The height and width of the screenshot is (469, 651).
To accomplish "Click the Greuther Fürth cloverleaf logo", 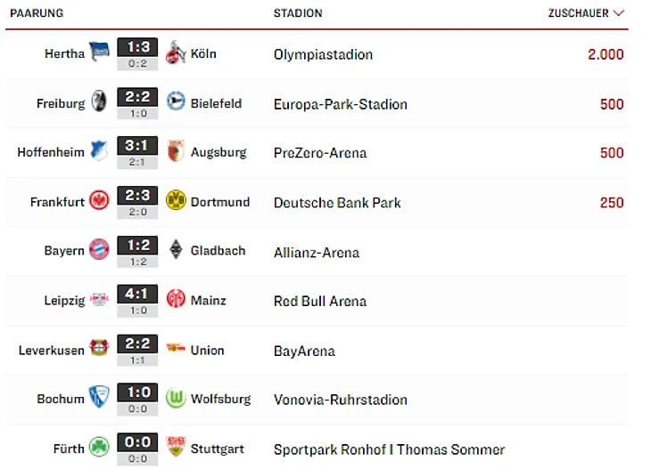I will 99,449.
